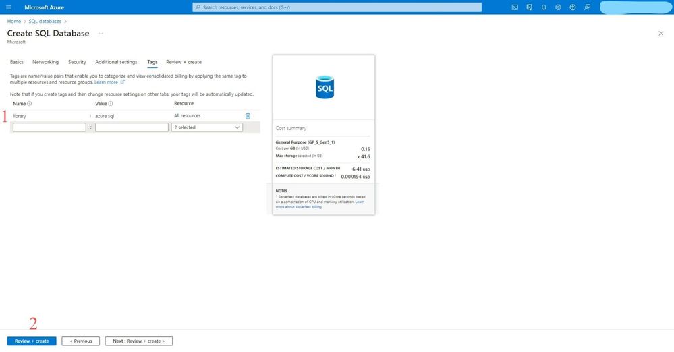Image resolution: width=674 pixels, height=352 pixels.
Task: Click Microsoft Azure logo text
Action: (45, 7)
